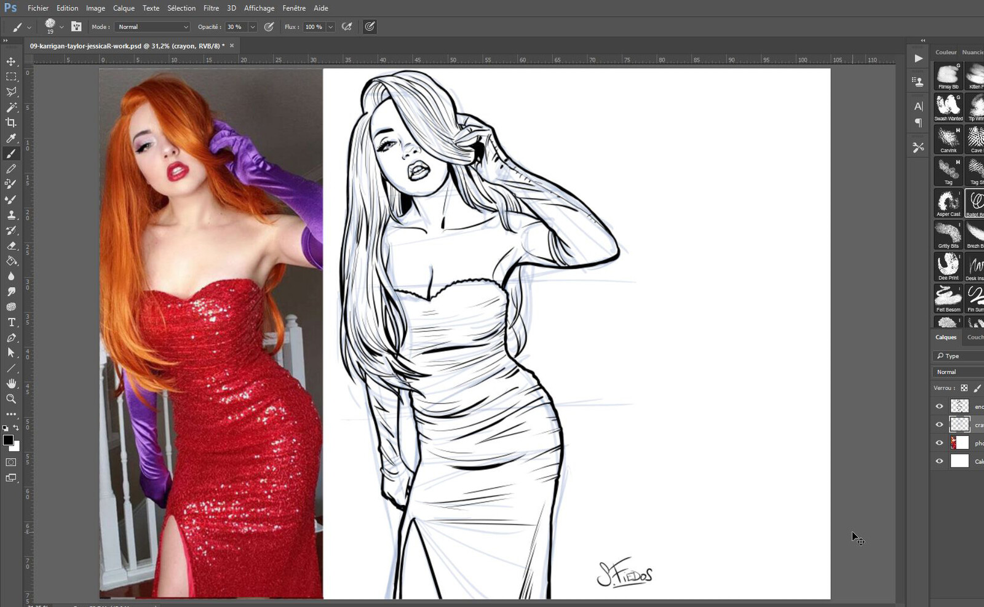The height and width of the screenshot is (607, 984).
Task: Select the Hand tool
Action: tap(11, 384)
